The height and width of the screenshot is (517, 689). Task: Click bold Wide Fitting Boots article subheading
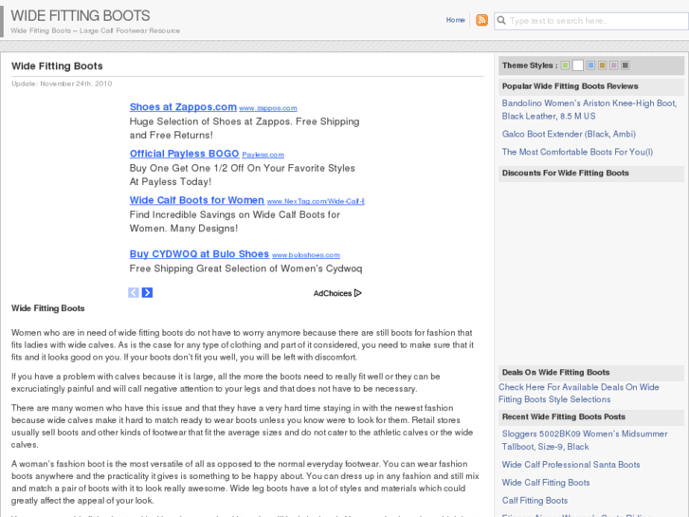coord(48,308)
